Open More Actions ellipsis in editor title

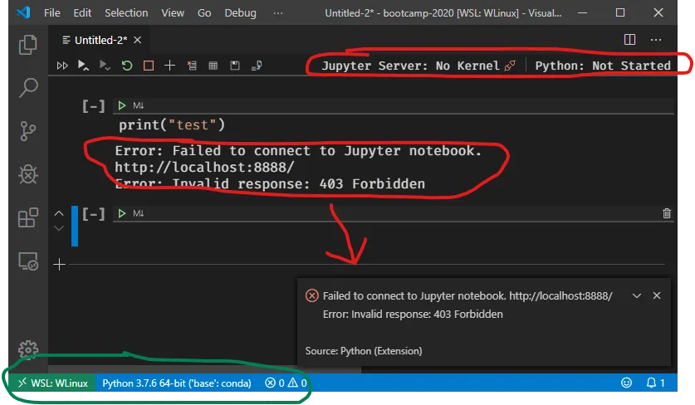[x=656, y=40]
